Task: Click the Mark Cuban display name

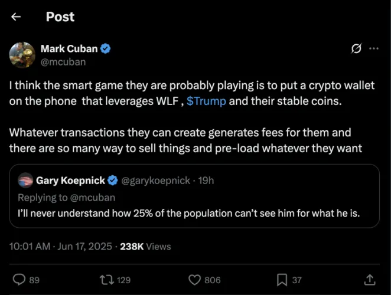Action: pos(69,49)
